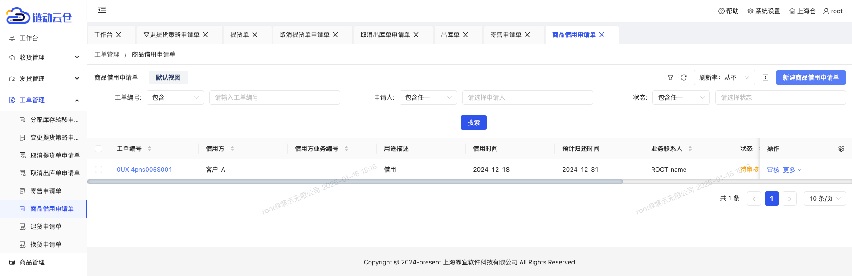Open column settings gear icon
This screenshot has width=852, height=276.
(x=841, y=149)
